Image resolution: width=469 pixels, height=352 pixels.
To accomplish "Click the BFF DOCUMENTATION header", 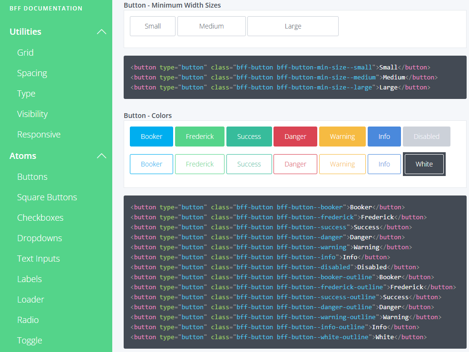I will pos(46,8).
